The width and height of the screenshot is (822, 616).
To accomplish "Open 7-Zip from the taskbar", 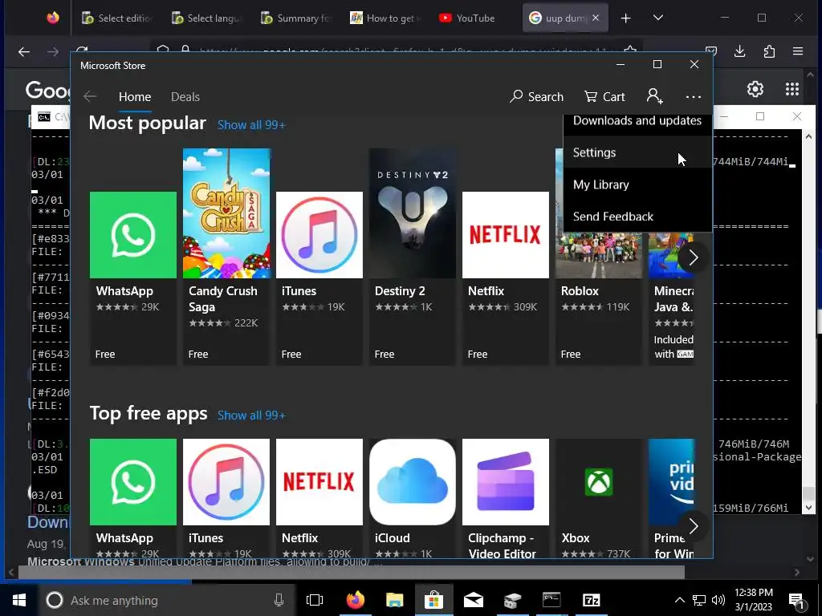I will point(591,600).
